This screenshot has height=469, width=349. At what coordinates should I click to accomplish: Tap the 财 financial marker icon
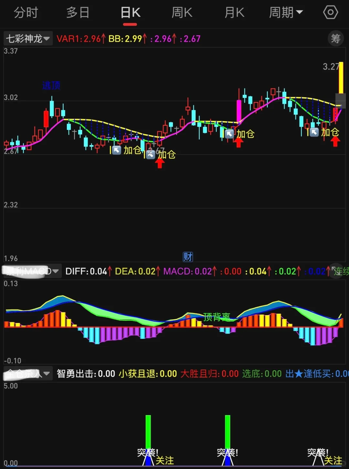click(188, 257)
